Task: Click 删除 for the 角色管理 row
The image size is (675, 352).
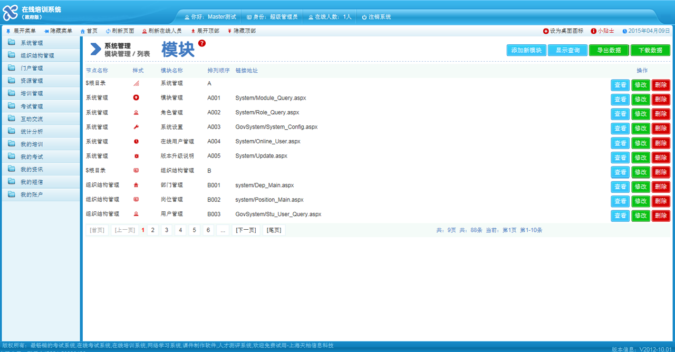Action: tap(661, 114)
